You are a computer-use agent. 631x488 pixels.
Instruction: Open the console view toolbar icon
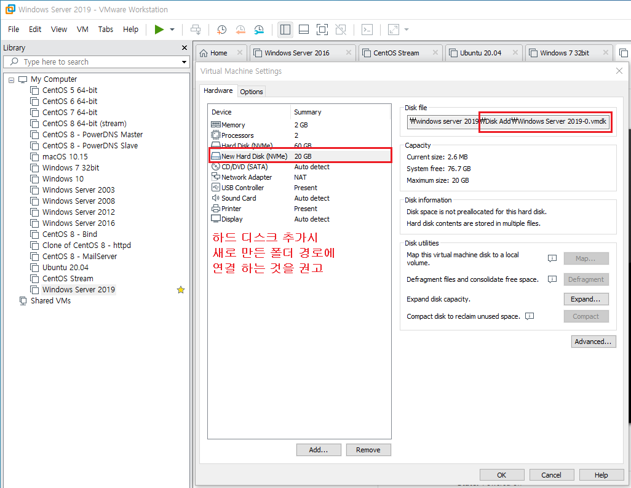tap(367, 30)
